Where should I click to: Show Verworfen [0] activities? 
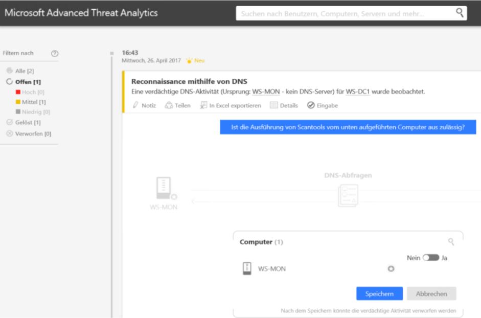(29, 134)
